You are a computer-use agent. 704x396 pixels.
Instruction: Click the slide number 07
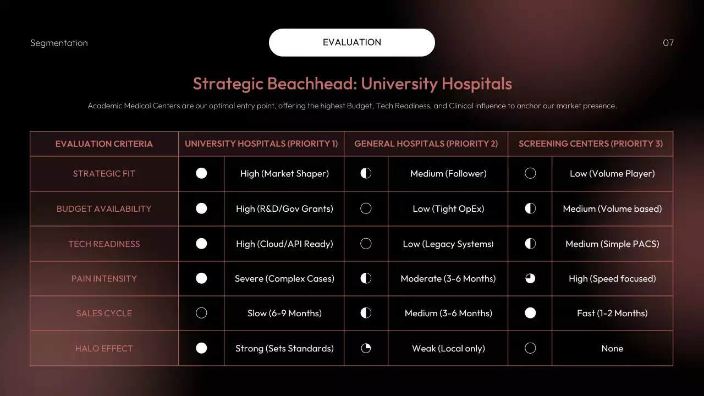(668, 43)
